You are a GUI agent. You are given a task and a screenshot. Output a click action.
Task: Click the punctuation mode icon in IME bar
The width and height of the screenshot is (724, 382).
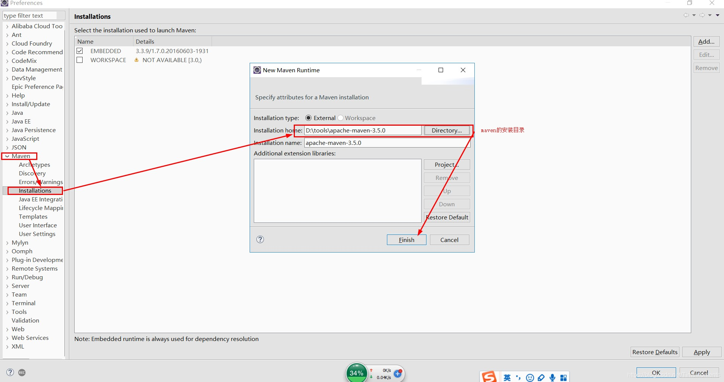(x=518, y=377)
